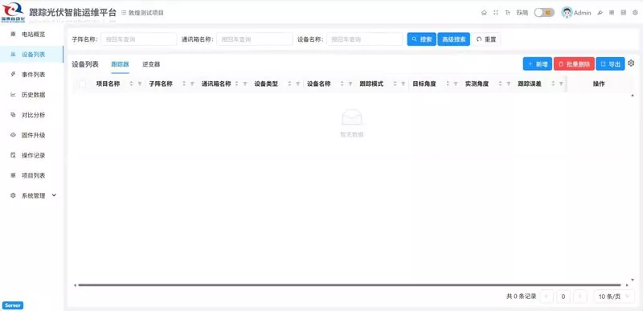Click the 操作 column header
Screen dimensions: 643x311
[x=598, y=84]
